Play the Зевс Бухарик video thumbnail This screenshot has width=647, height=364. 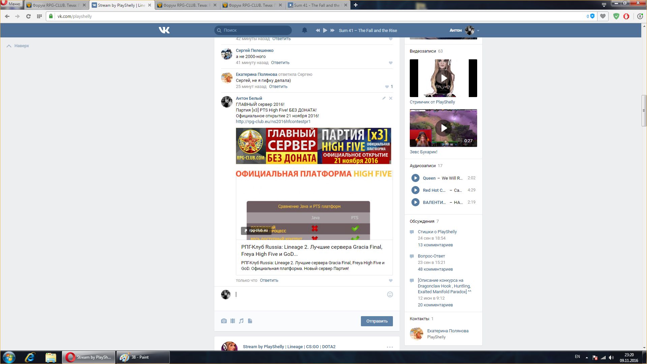(x=443, y=128)
